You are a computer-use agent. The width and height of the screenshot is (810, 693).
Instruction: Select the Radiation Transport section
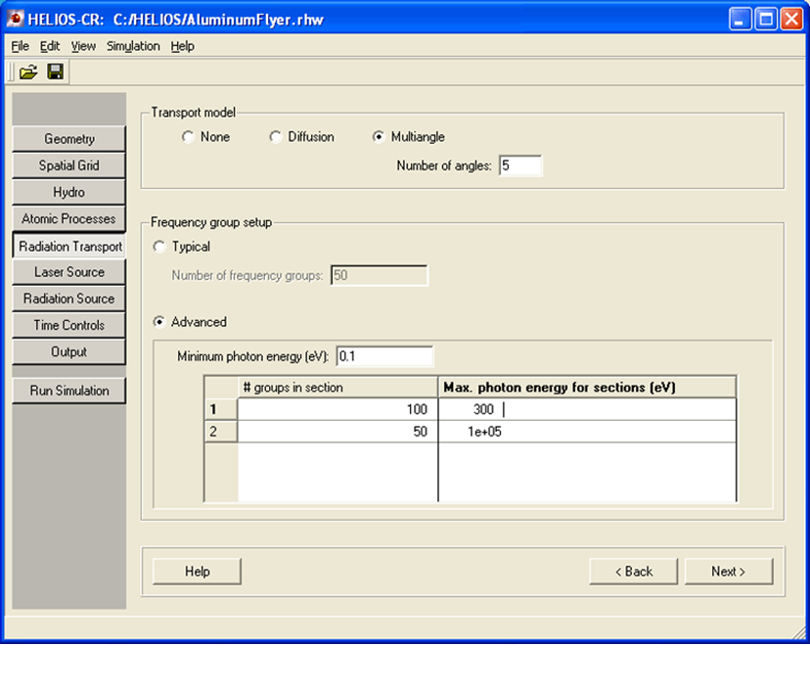pos(69,246)
